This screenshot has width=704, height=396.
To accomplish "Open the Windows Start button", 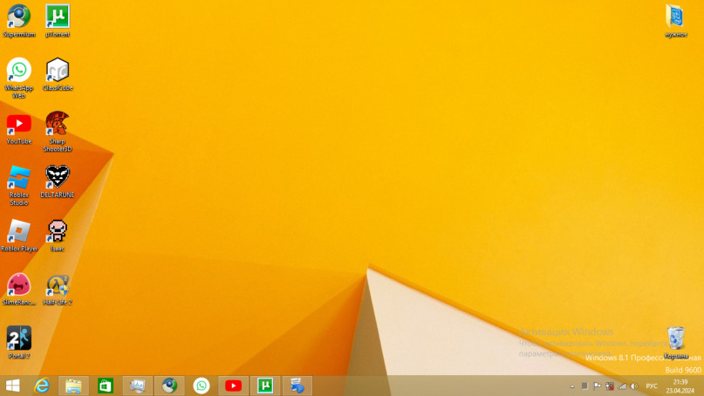I will pos(12,386).
